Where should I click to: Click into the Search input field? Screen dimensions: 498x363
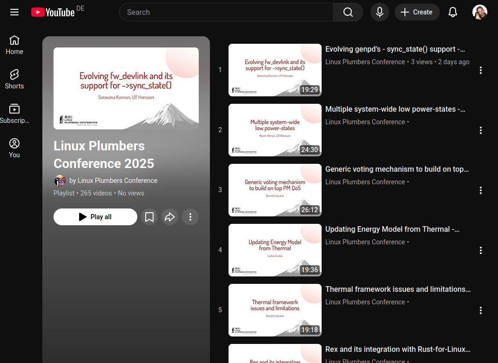point(227,12)
